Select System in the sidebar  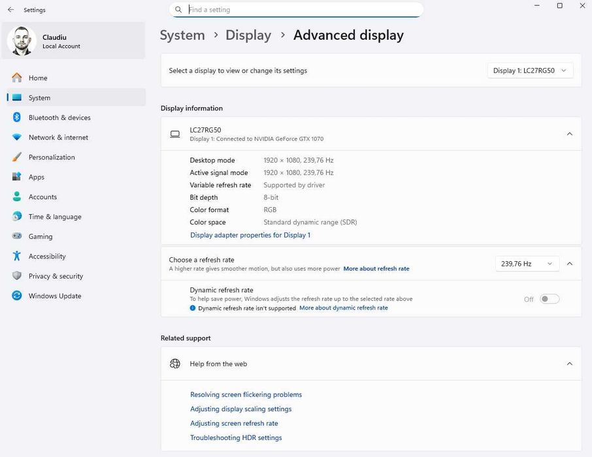point(76,98)
